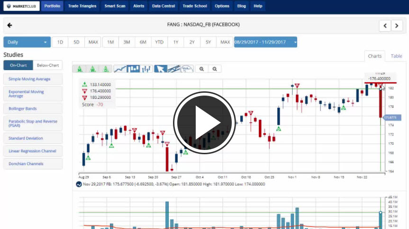Viewport: 409px width, 229px height.
Task: Switch to line chart type
Action: [x=120, y=69]
